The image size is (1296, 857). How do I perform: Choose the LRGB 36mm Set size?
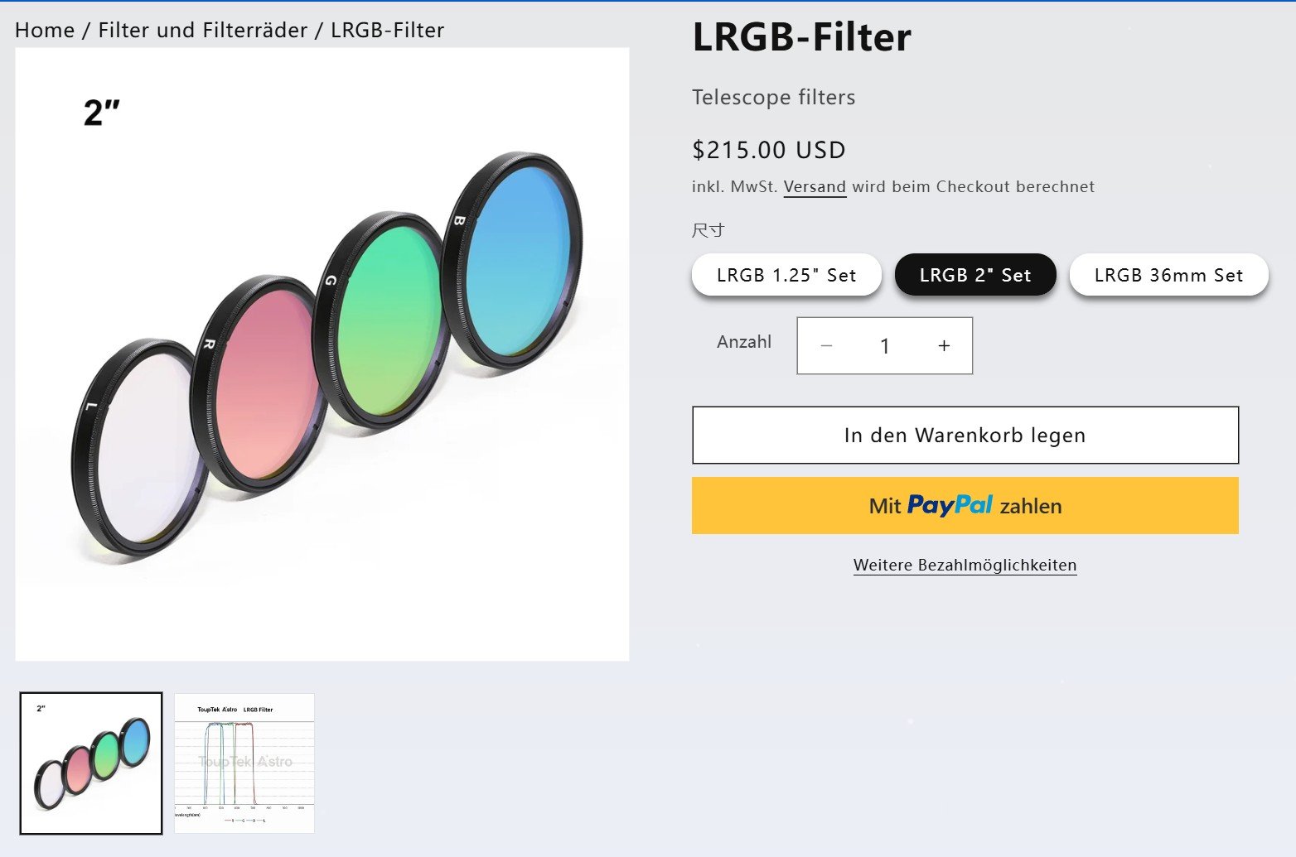1168,275
